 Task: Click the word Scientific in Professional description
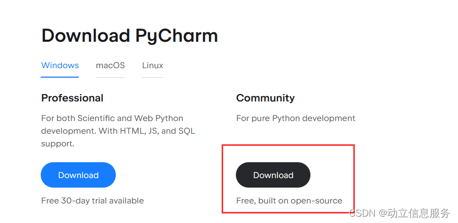coord(95,118)
